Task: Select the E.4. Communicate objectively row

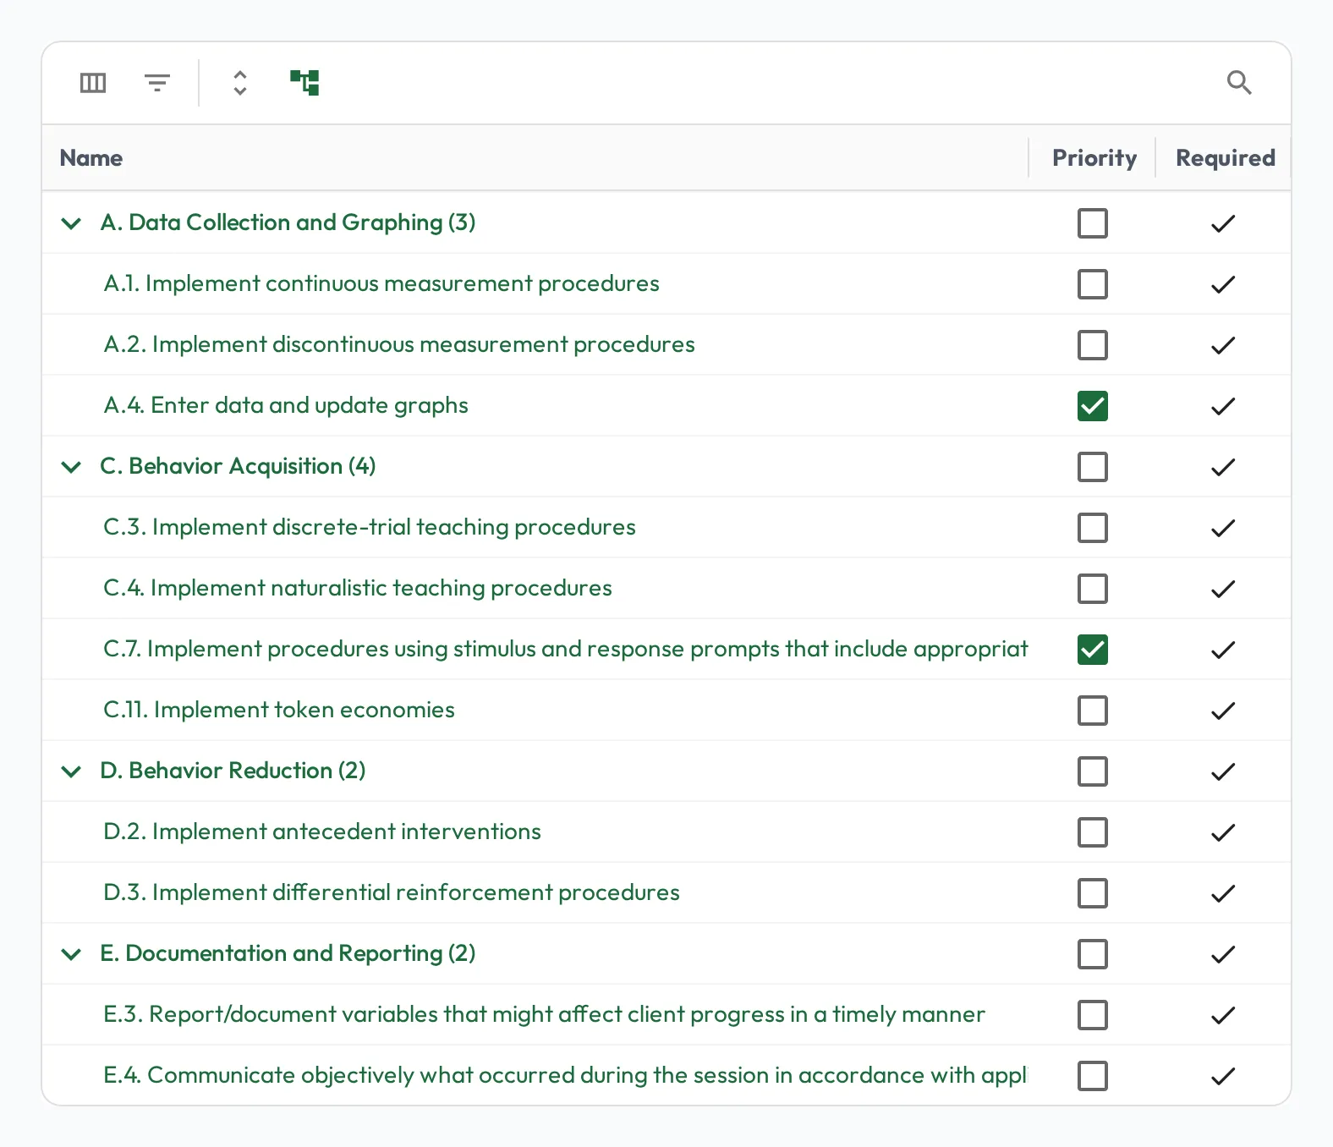Action: (666, 1075)
